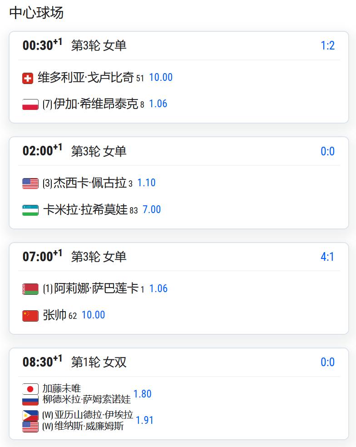Click the Philippines flag icon

(30, 415)
